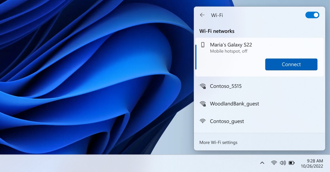The height and width of the screenshot is (172, 330).
Task: Connect to Maria's Galaxy S22 hotspot
Action: pos(291,64)
